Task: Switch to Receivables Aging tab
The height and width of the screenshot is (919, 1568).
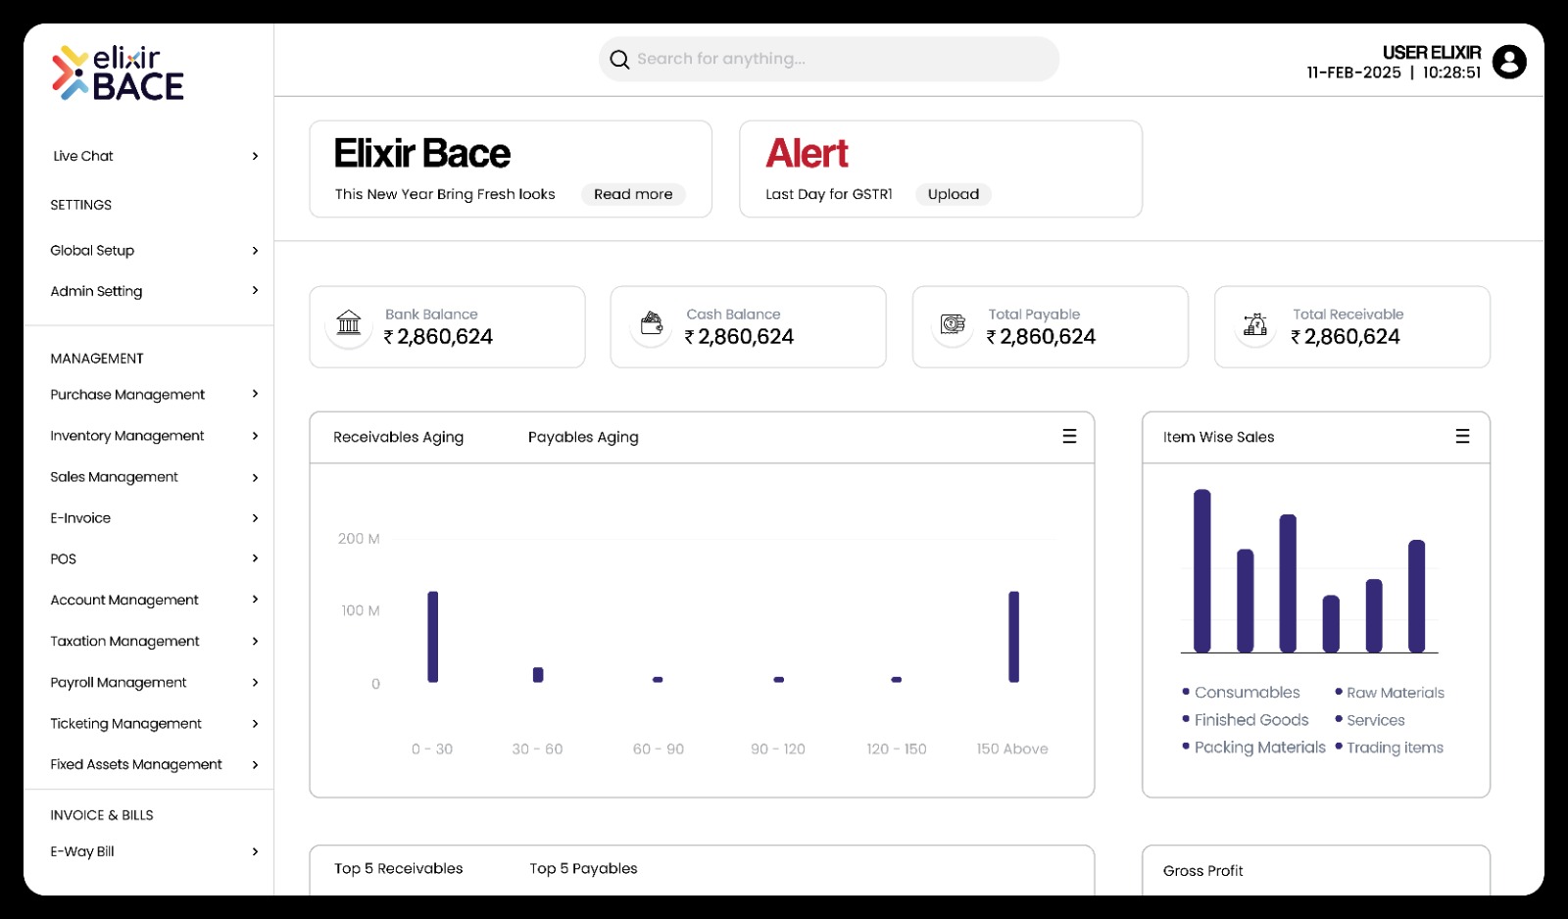Action: (x=398, y=437)
